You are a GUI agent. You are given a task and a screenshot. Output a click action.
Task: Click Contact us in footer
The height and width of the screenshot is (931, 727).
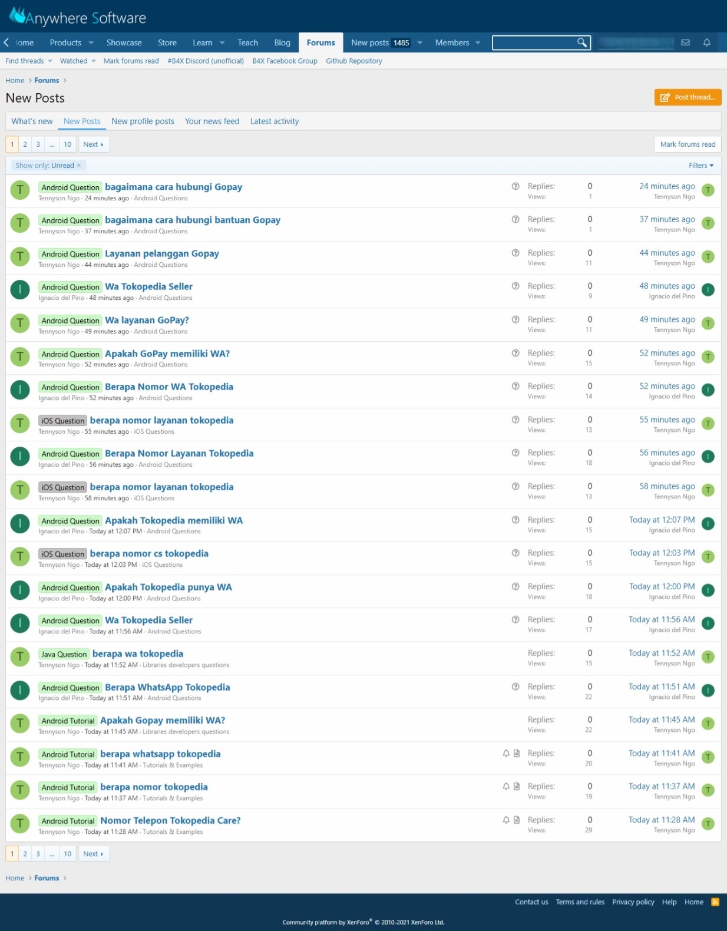coord(531,902)
